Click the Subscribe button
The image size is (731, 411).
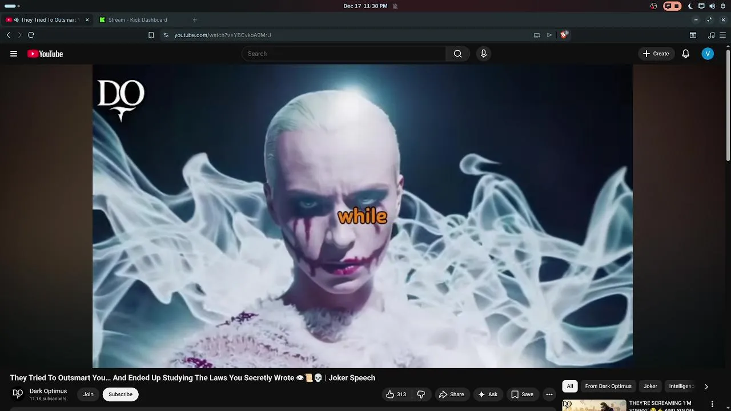(x=121, y=394)
